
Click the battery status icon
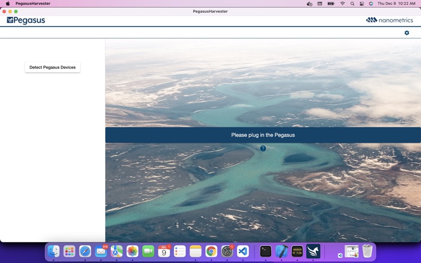click(331, 4)
